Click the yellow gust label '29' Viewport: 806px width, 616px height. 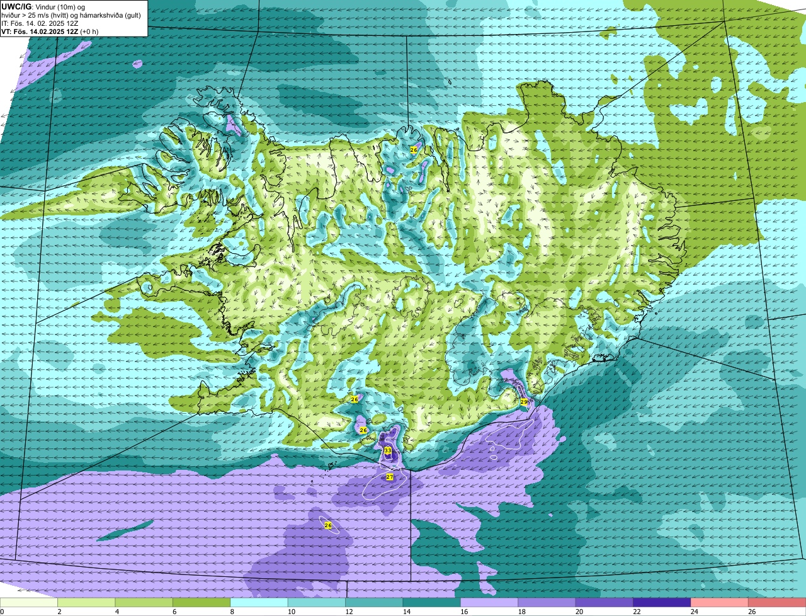click(x=524, y=401)
